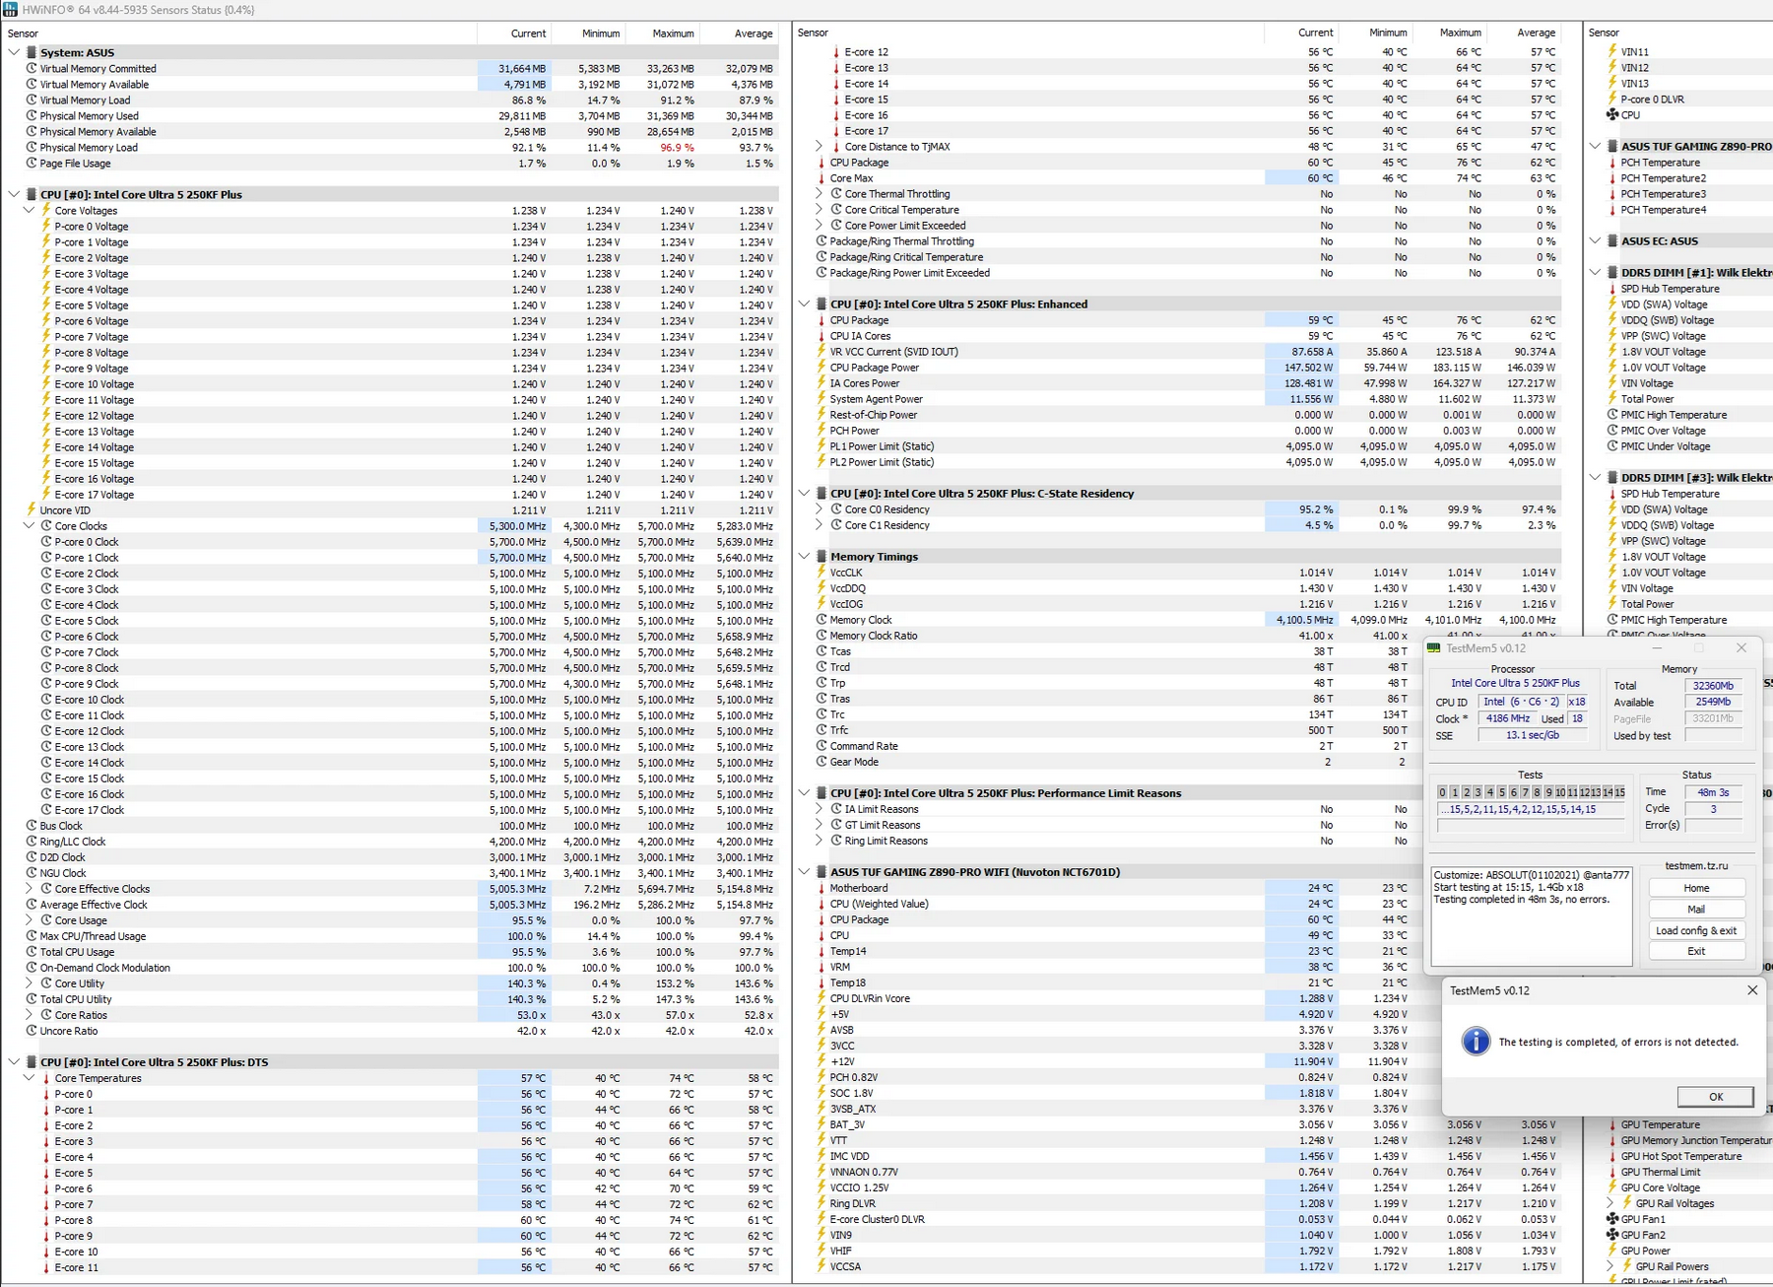Click the TestMem5 memory chip title icon
Viewport: 1773px width, 1287px height.
click(1433, 648)
